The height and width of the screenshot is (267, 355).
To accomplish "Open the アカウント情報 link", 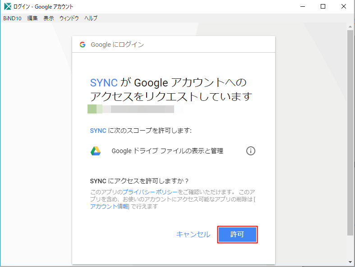I will pyautogui.click(x=109, y=206).
